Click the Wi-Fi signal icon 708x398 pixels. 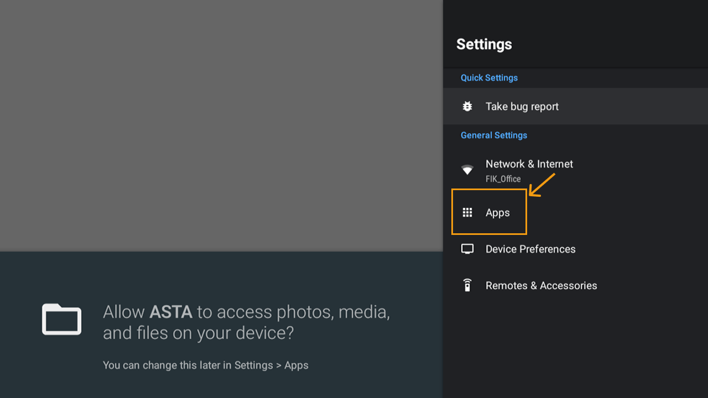point(467,170)
